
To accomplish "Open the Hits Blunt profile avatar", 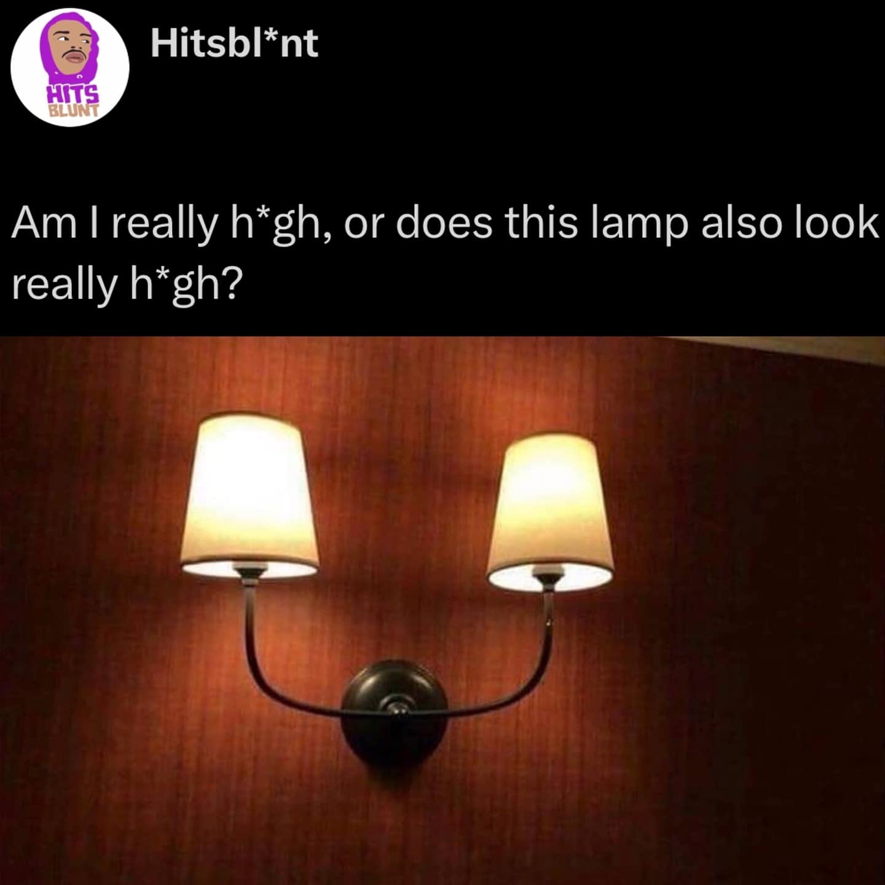I will [70, 68].
